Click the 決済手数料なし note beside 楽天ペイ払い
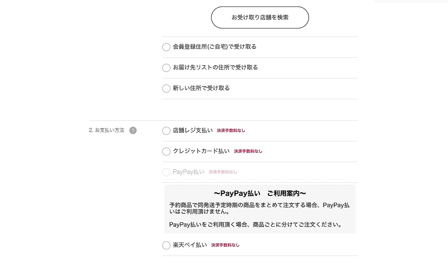The width and height of the screenshot is (448, 260). 225,245
